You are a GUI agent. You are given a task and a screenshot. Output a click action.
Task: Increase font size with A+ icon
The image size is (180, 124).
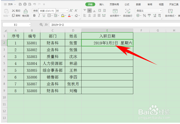(x=71, y=11)
